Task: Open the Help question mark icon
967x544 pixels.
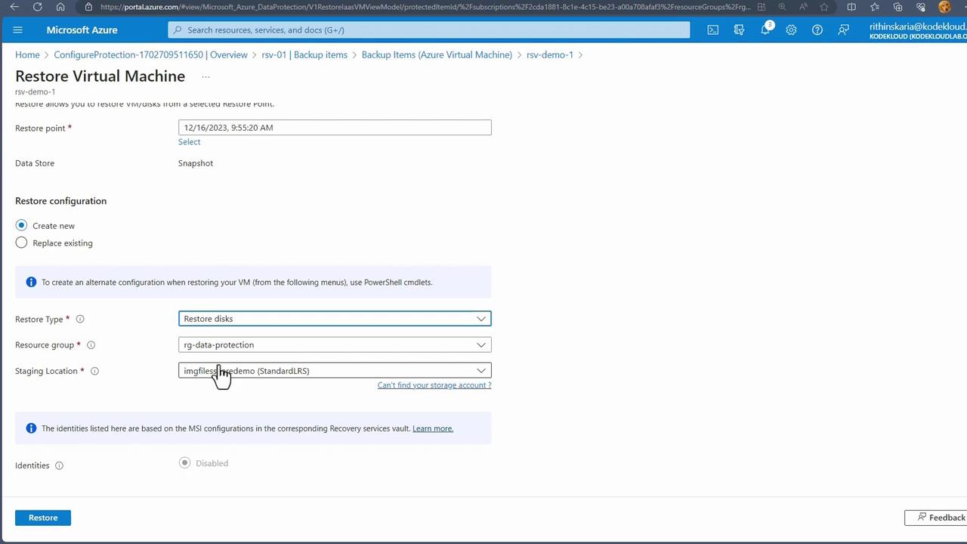Action: [817, 30]
